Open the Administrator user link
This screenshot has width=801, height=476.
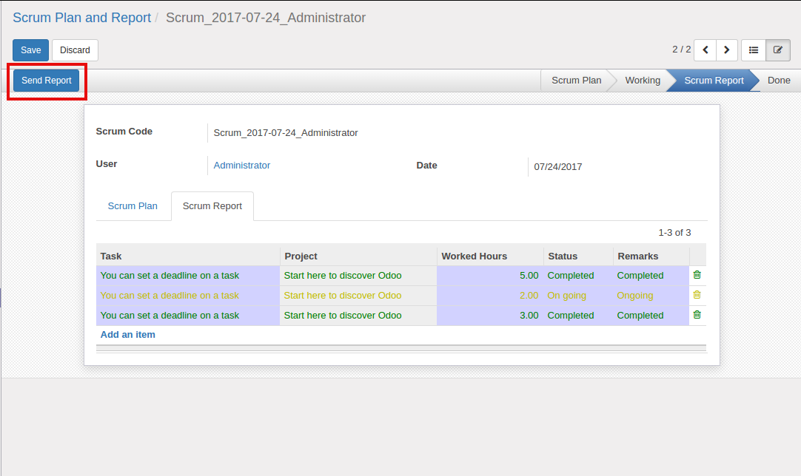(x=241, y=166)
